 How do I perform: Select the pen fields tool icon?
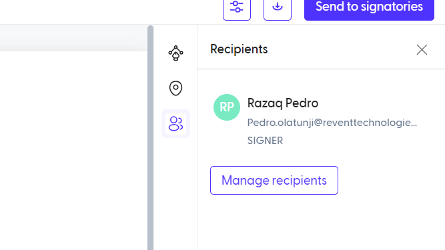pos(175,53)
